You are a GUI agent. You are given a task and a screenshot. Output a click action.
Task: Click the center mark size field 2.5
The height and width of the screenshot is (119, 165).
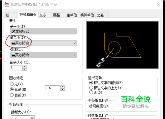pyautogui.click(x=52, y=88)
